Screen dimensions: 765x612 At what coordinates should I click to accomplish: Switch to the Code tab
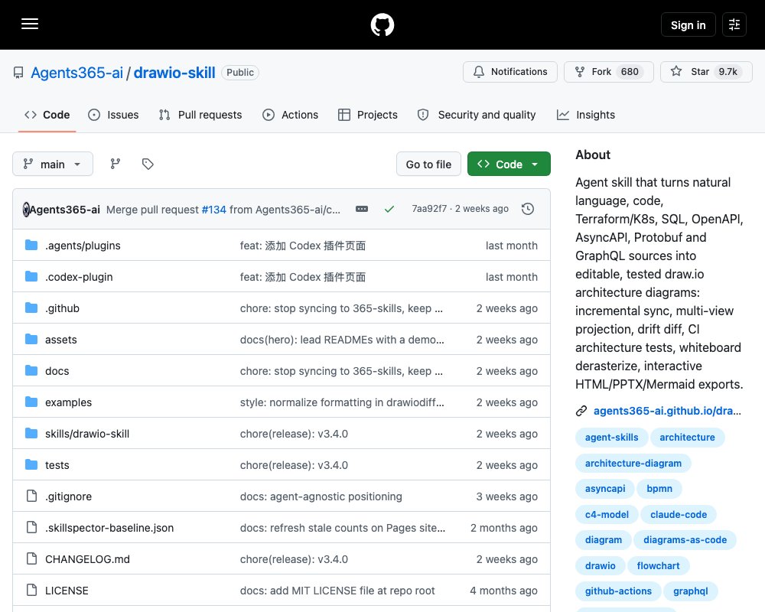click(x=47, y=115)
